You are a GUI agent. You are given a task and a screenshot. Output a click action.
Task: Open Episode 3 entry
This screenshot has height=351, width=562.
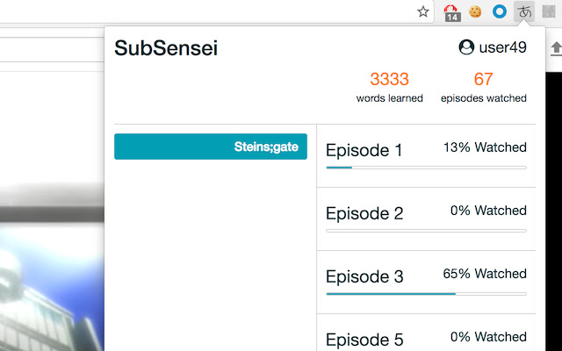364,276
